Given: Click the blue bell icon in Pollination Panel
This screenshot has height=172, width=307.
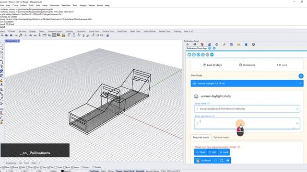Looking at the screenshot, I should [x=246, y=44].
